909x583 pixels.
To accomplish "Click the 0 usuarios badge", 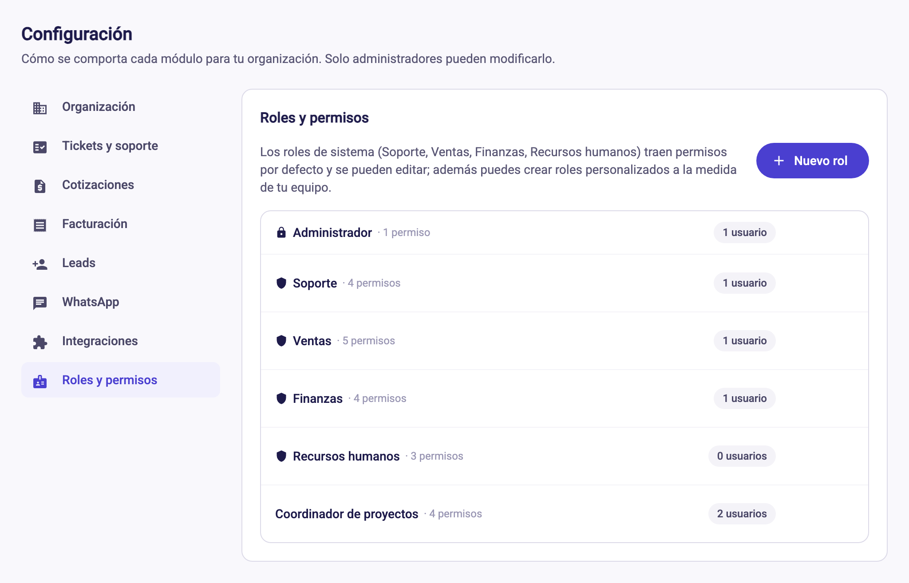I will 742,456.
